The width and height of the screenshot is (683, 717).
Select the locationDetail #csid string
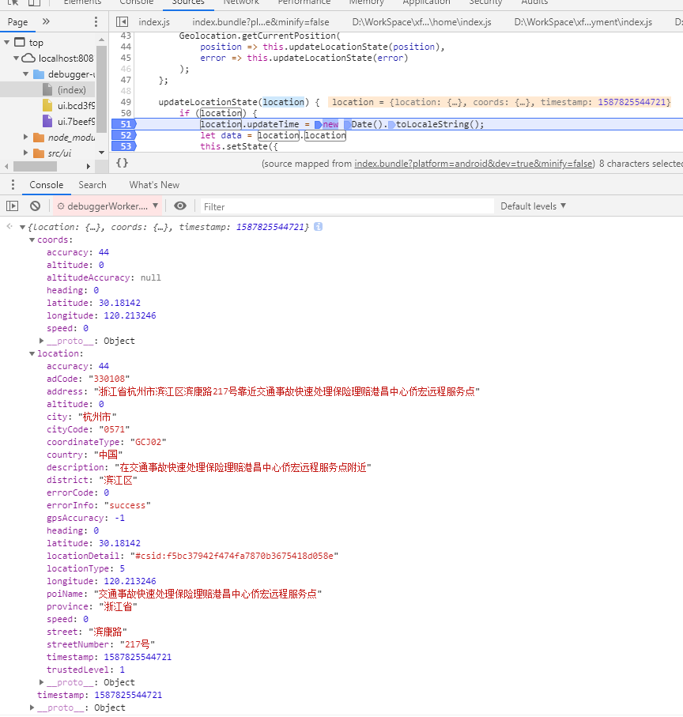[235, 556]
